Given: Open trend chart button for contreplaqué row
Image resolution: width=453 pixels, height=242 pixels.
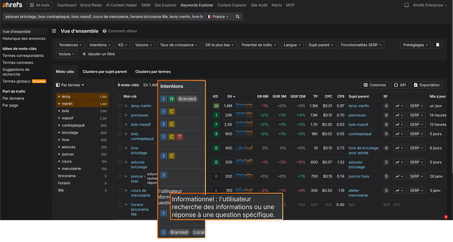Looking at the screenshot, I should (399, 134).
